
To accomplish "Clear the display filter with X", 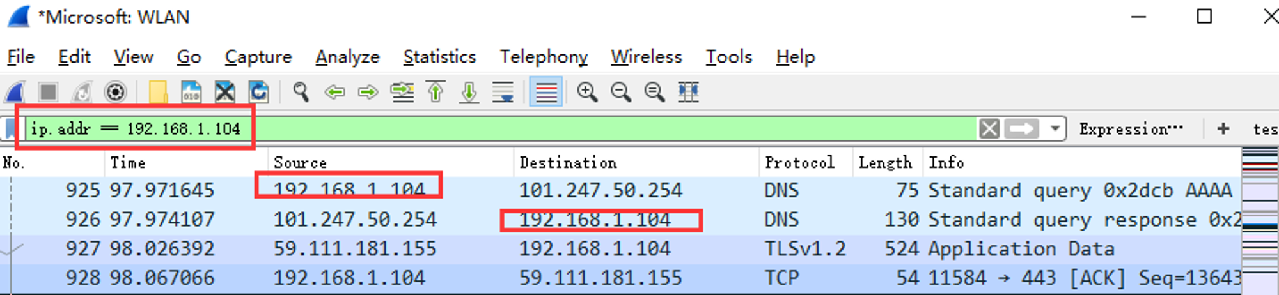I will click(x=989, y=129).
